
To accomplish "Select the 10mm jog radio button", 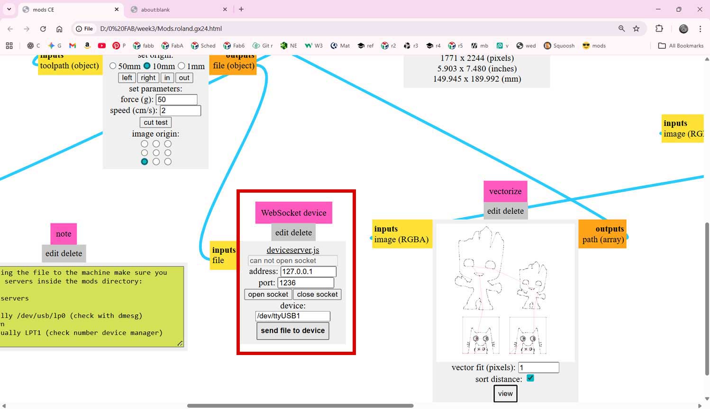I will 147,66.
